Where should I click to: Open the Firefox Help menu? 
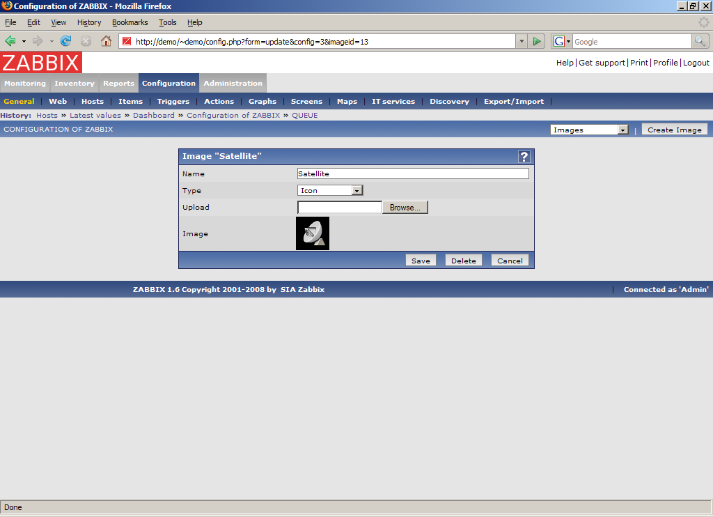(x=195, y=22)
